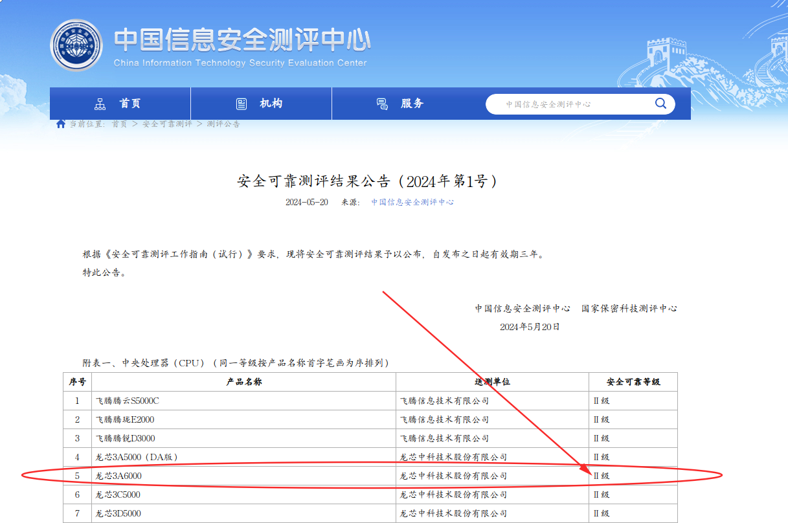
Task: Click the 产品名称 column header
Action: 244,382
